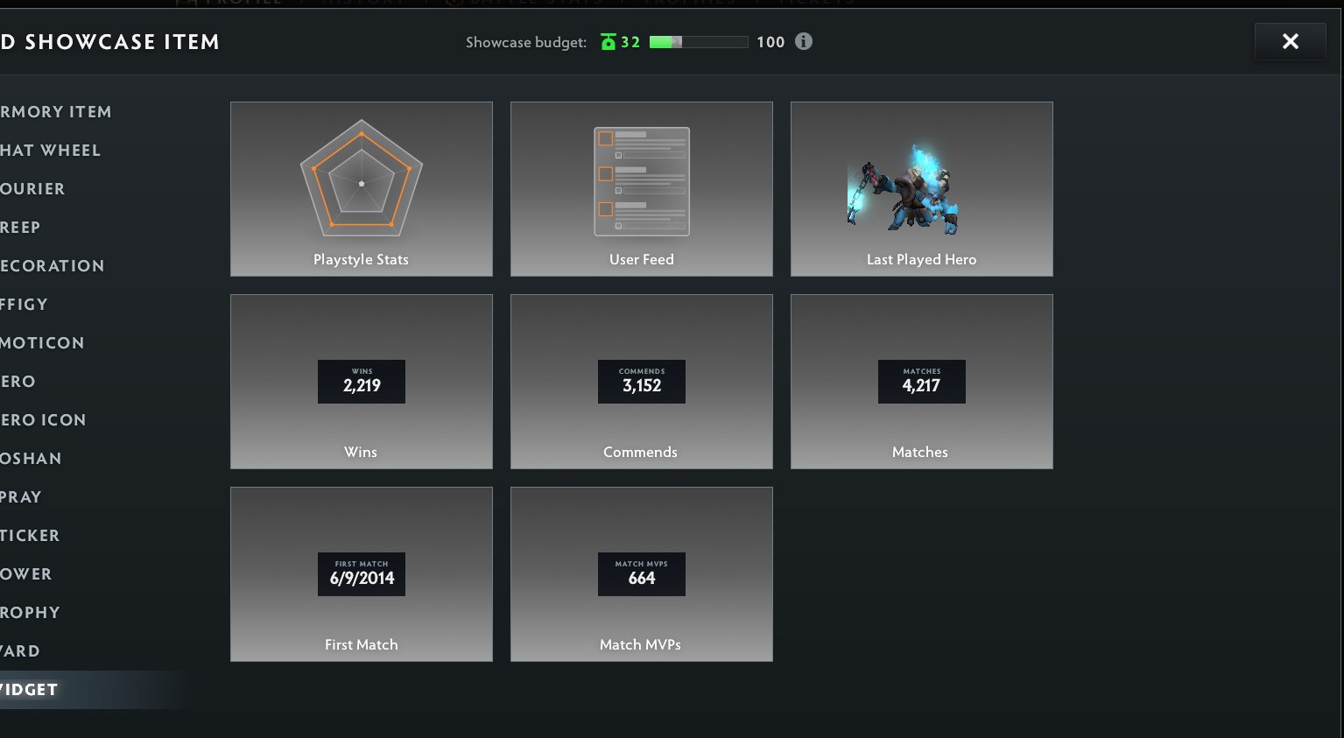This screenshot has width=1344, height=738.
Task: Choose the User Feed widget
Action: pyautogui.click(x=642, y=189)
